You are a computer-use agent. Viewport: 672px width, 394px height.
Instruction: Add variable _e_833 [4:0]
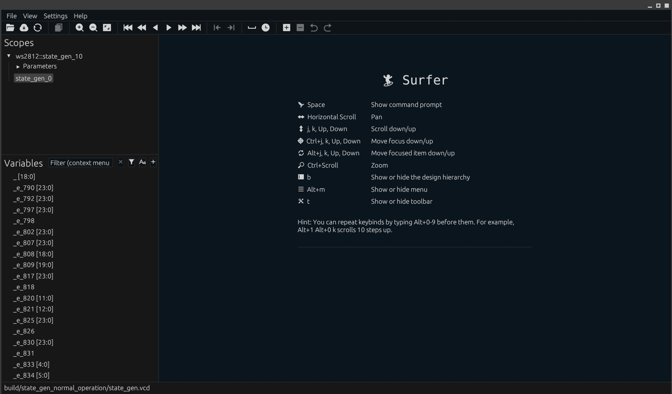pos(31,365)
